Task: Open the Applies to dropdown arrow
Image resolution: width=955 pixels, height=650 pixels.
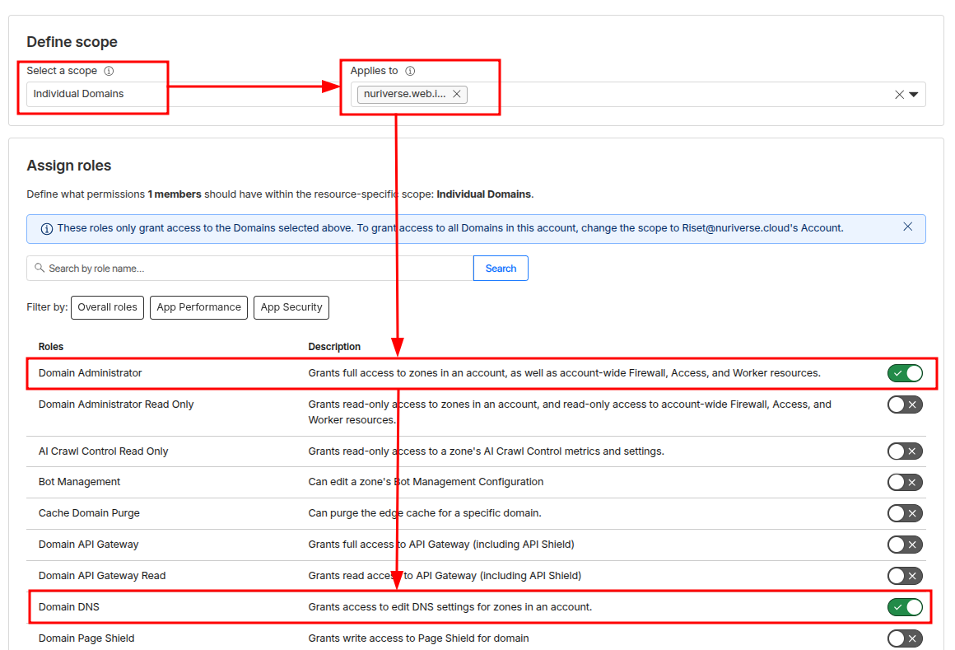Action: click(x=914, y=95)
